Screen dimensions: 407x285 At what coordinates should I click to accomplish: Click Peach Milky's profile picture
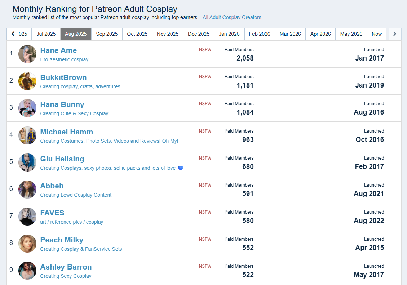pyautogui.click(x=27, y=244)
